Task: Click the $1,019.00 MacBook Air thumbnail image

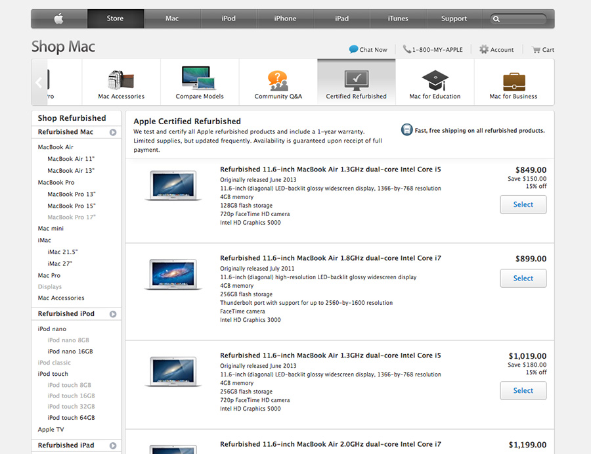Action: (x=173, y=372)
